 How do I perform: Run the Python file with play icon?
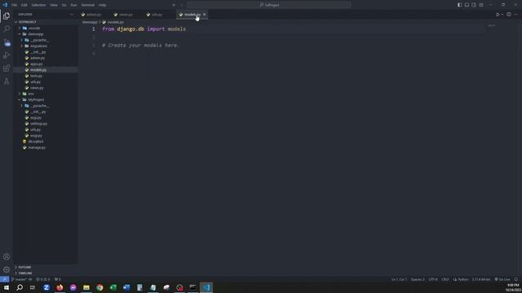[498, 15]
